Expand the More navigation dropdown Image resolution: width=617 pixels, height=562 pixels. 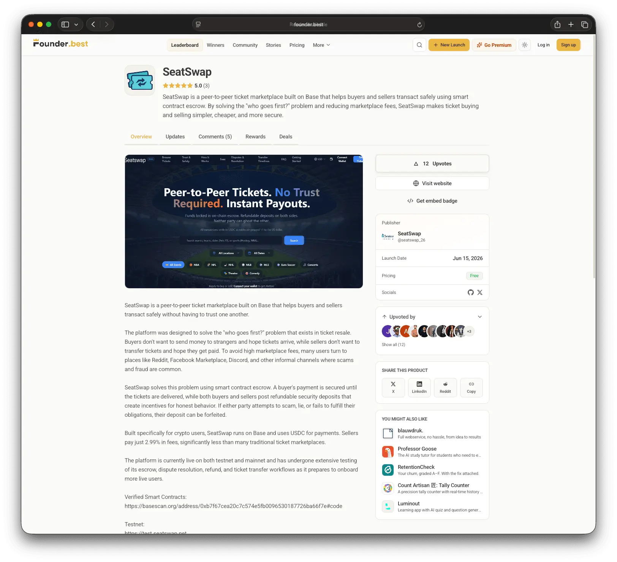coord(321,45)
